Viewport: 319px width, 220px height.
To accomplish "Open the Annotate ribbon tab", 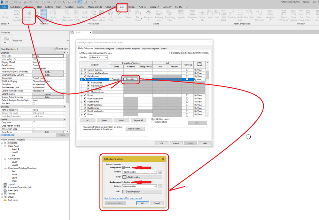I will point(69,7).
